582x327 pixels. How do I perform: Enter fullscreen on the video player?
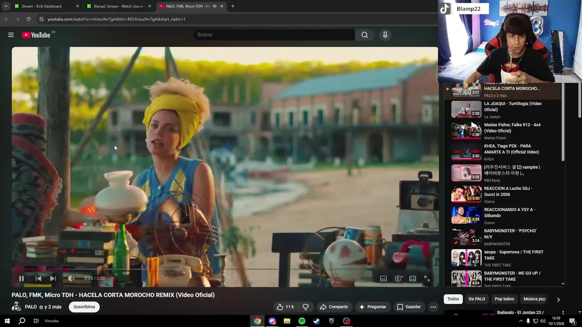point(427,278)
